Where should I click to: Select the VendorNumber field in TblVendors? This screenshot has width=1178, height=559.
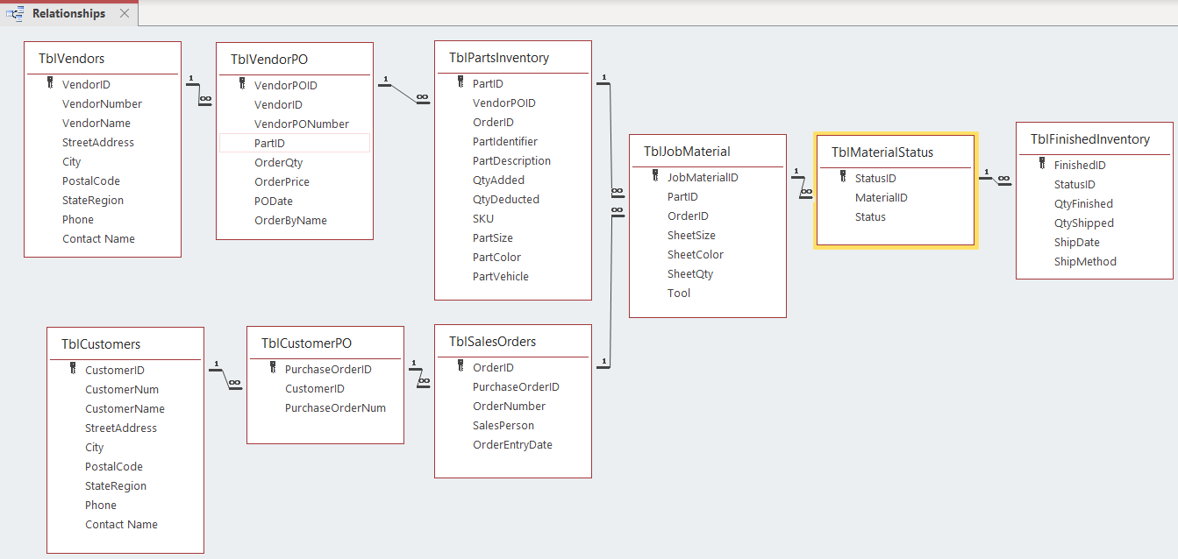pos(102,103)
